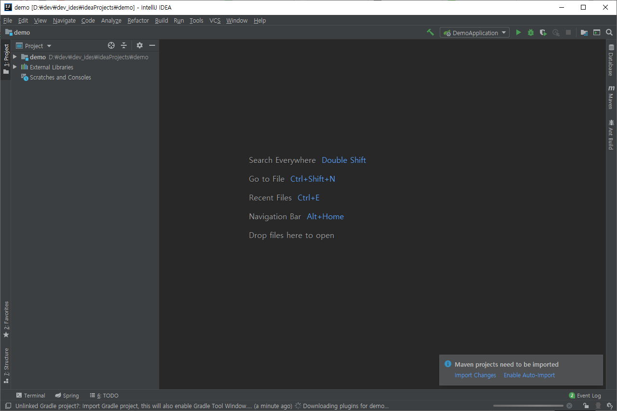Run with Coverage shield icon
This screenshot has width=617, height=411.
(543, 33)
